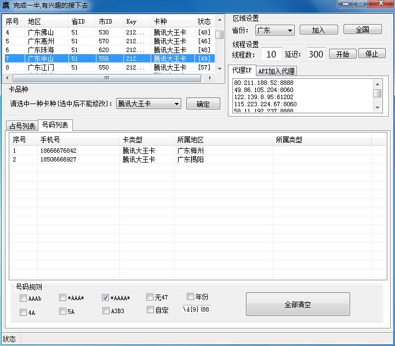Click proxy entry 122.139.8.95:61202

(264, 97)
